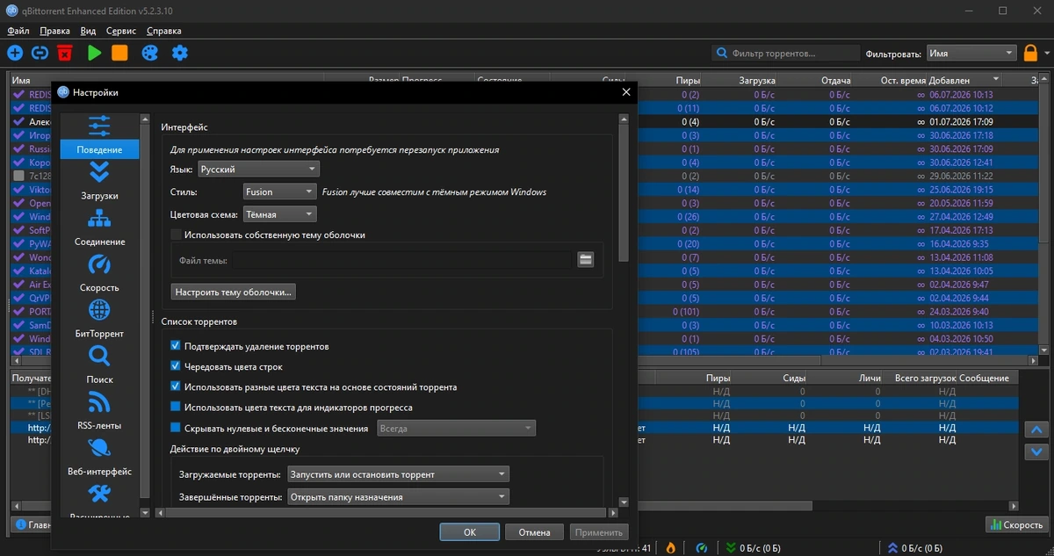Open the RSS-ленты settings section

tap(99, 410)
